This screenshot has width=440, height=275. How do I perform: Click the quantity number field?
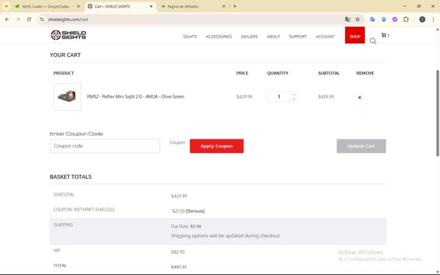click(x=278, y=96)
